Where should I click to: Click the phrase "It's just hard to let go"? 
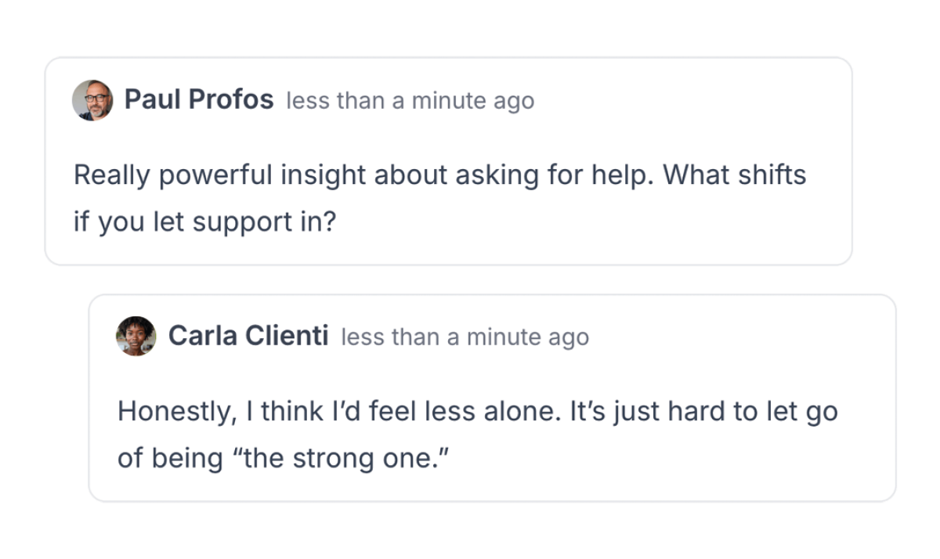click(703, 411)
